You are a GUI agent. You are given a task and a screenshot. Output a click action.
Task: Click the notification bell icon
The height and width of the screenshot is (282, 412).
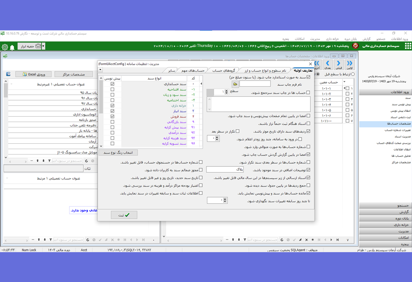[x=12, y=47]
